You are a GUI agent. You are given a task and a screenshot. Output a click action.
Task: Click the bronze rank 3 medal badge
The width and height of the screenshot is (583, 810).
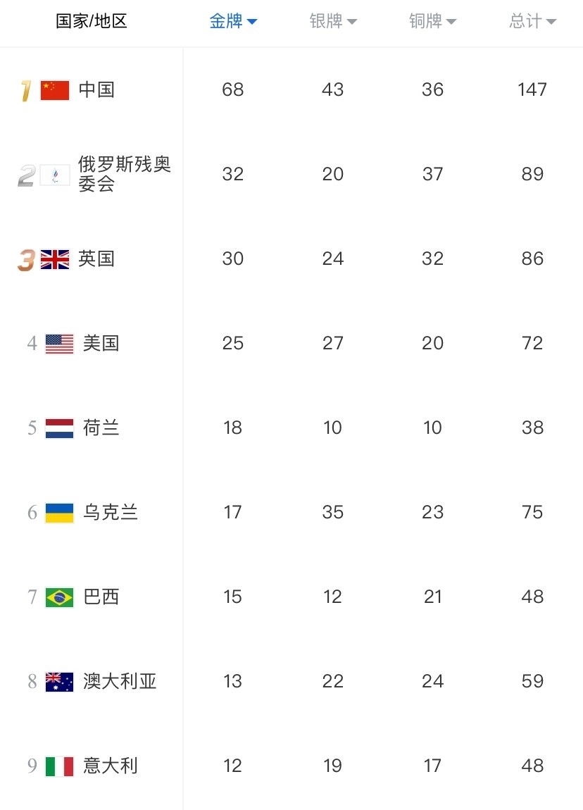coord(26,260)
